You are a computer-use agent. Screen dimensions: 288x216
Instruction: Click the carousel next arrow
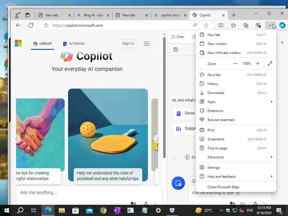click(x=157, y=139)
